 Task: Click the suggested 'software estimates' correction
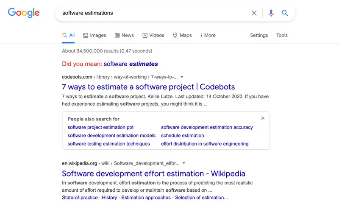pos(131,64)
